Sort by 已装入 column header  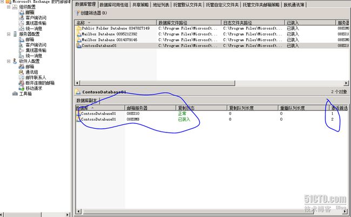(310, 23)
